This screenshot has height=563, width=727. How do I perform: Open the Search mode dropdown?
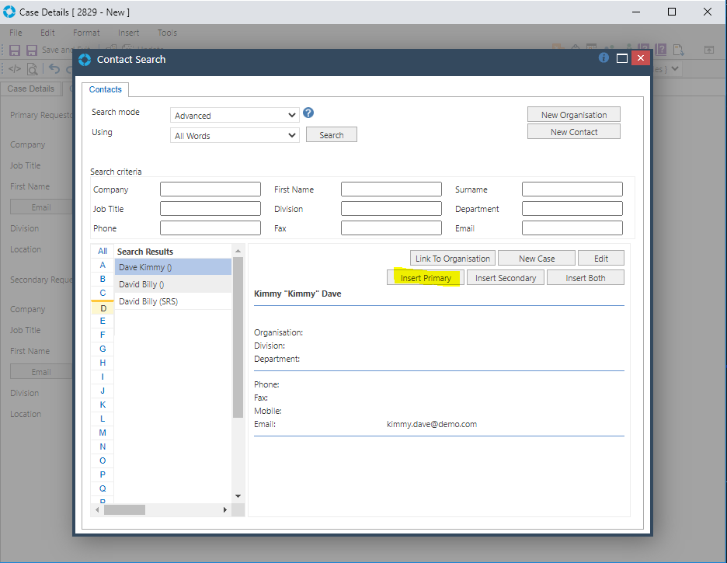click(235, 116)
